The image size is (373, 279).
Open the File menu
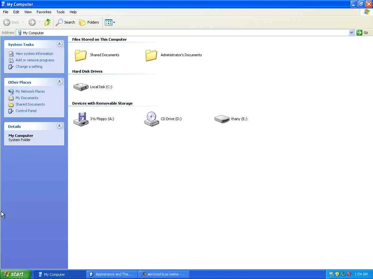(x=6, y=12)
